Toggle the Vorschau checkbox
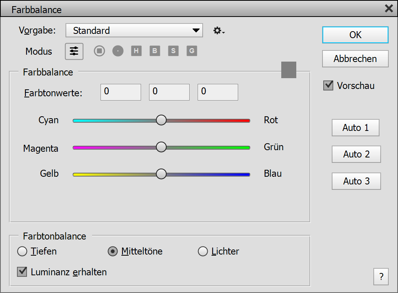Screen dimensions: 398x293 [328, 85]
